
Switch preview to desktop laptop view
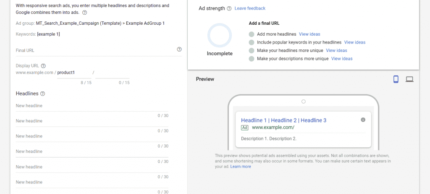point(409,79)
